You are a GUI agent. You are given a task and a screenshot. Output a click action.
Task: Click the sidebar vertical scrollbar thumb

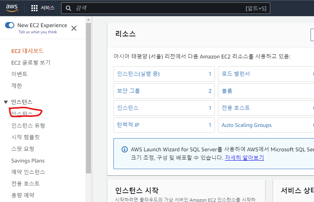click(88, 98)
